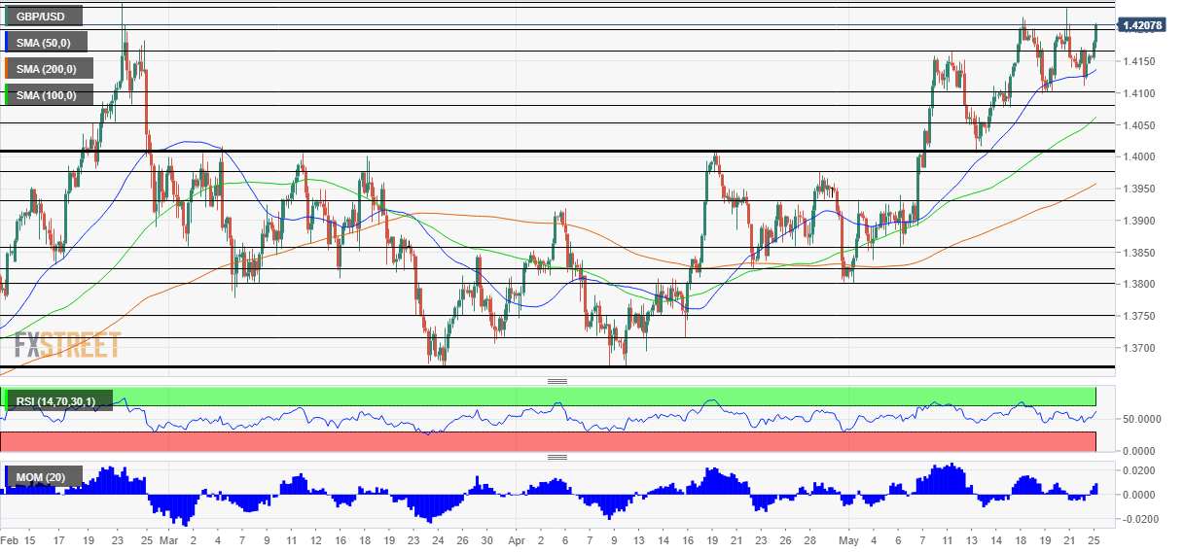
Task: Open the RSI (14,70,30,1) indicator label
Action: coord(56,401)
